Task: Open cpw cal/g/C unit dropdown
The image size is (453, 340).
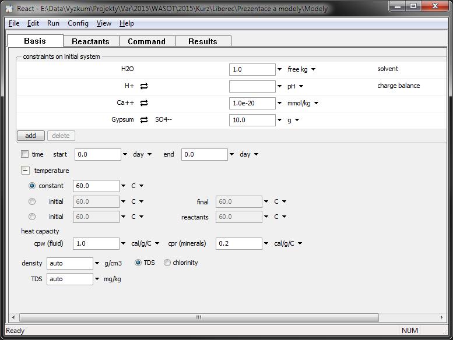Action: pyautogui.click(x=157, y=243)
